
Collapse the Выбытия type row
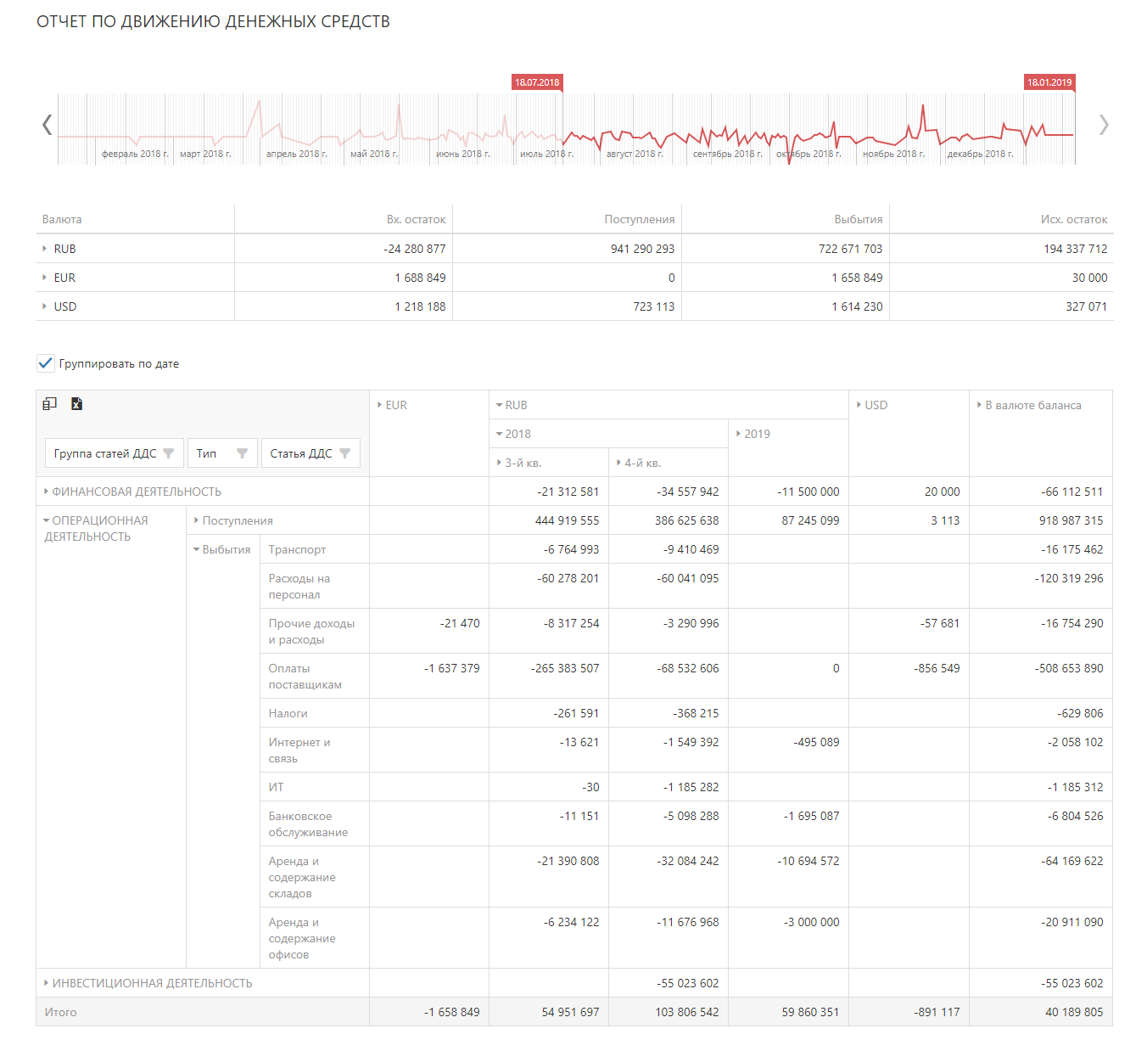pyautogui.click(x=196, y=549)
